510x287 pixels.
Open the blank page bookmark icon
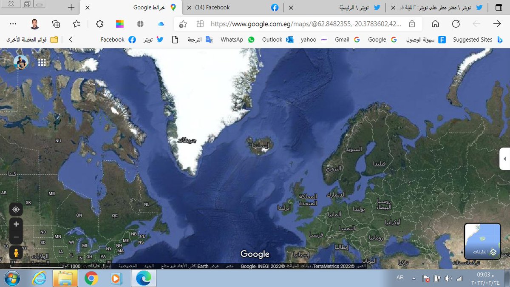(175, 40)
